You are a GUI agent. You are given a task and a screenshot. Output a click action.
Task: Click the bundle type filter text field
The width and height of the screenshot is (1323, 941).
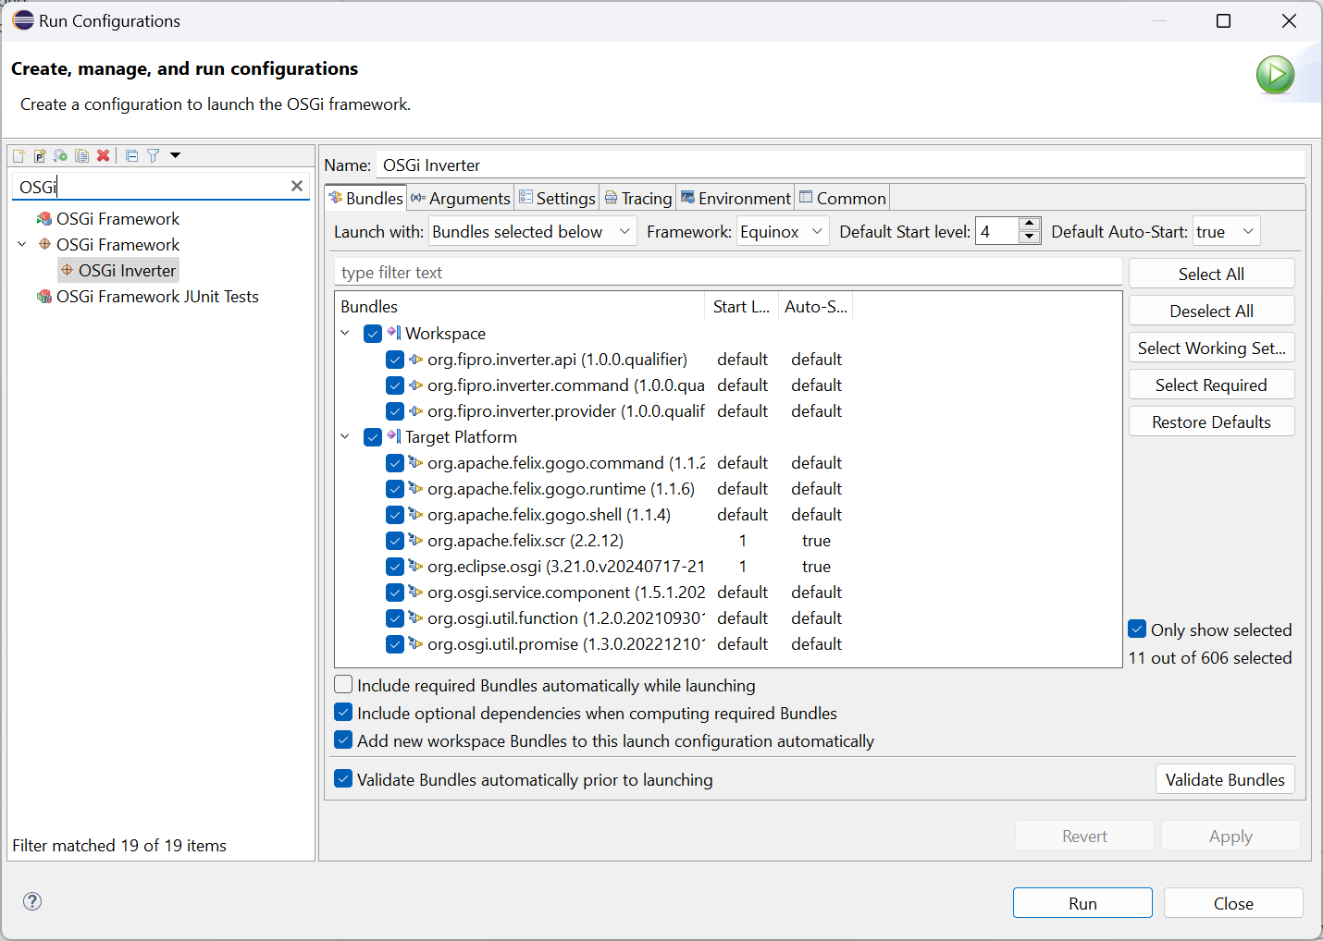click(x=727, y=272)
